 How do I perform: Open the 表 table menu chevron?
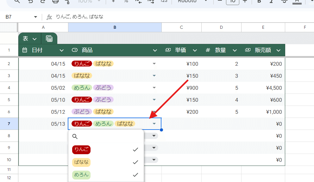pyautogui.click(x=35, y=39)
